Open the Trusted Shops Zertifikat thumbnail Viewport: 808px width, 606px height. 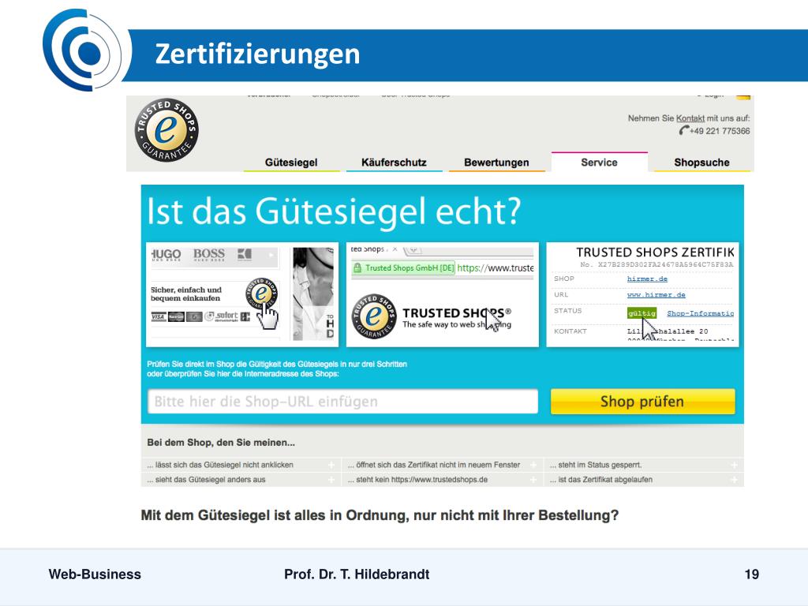pos(642,295)
